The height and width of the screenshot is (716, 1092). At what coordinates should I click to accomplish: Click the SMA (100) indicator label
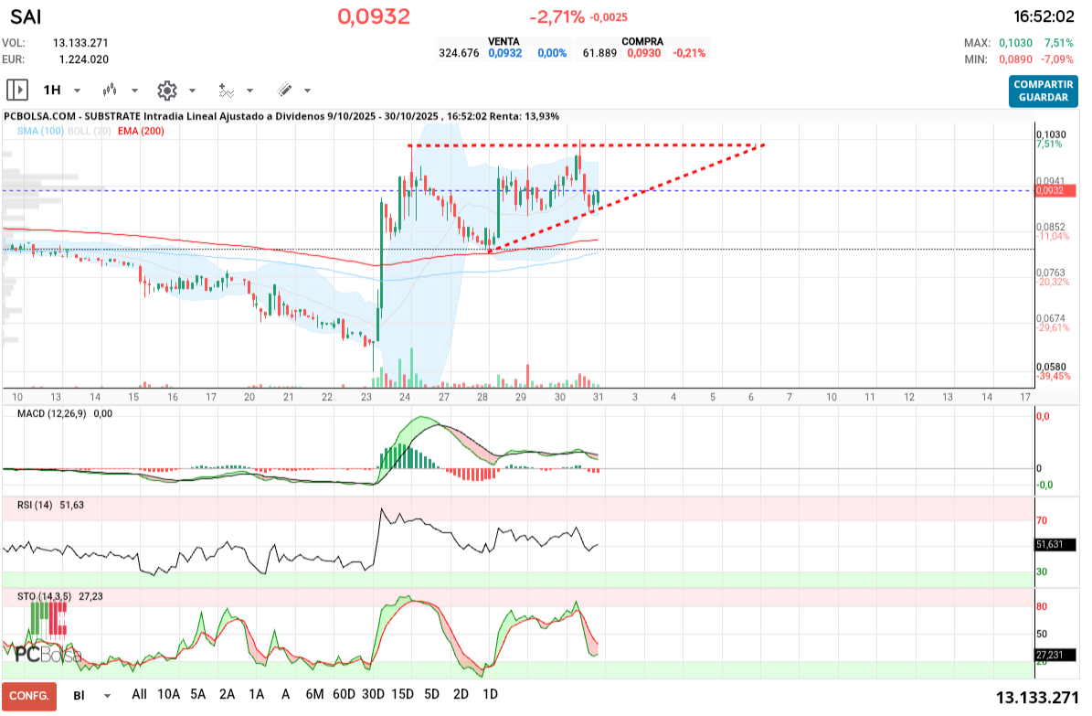pyautogui.click(x=39, y=131)
